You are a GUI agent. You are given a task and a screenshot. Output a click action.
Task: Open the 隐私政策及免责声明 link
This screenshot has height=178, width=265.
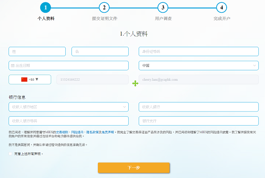[x=100, y=132]
